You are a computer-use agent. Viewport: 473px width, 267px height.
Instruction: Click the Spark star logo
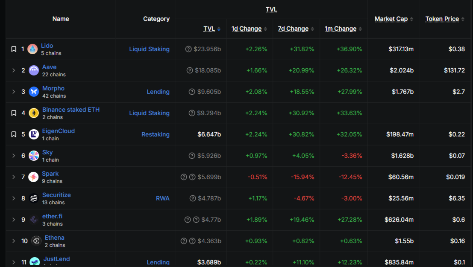click(33, 177)
